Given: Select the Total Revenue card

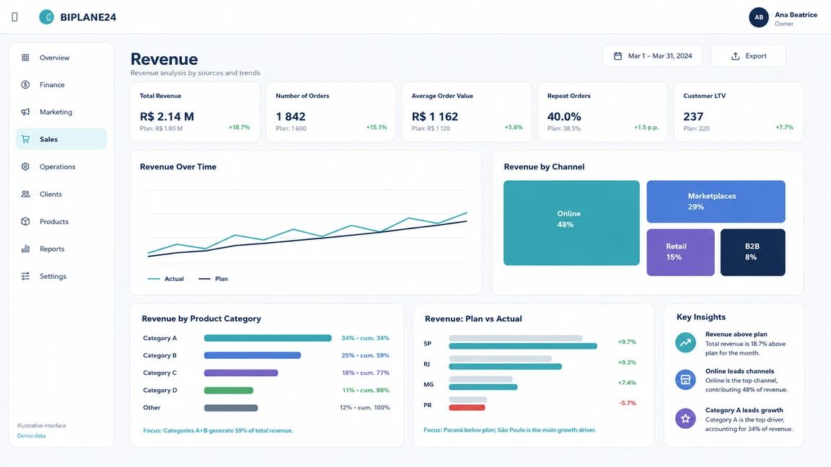Looking at the screenshot, I should pos(195,112).
